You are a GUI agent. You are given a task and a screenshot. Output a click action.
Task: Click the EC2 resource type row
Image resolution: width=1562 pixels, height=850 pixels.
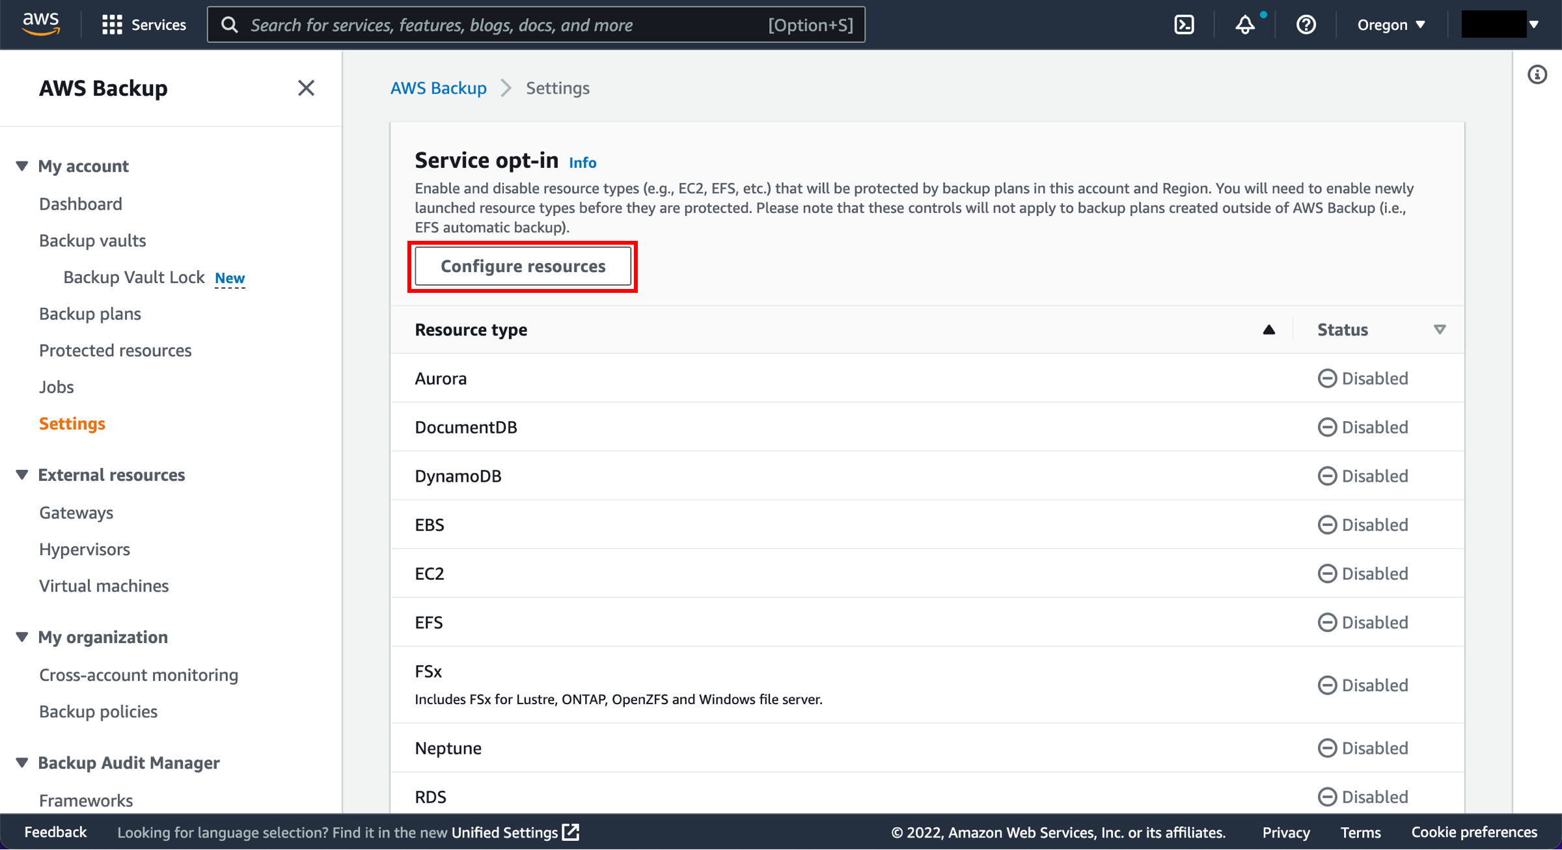pos(927,573)
